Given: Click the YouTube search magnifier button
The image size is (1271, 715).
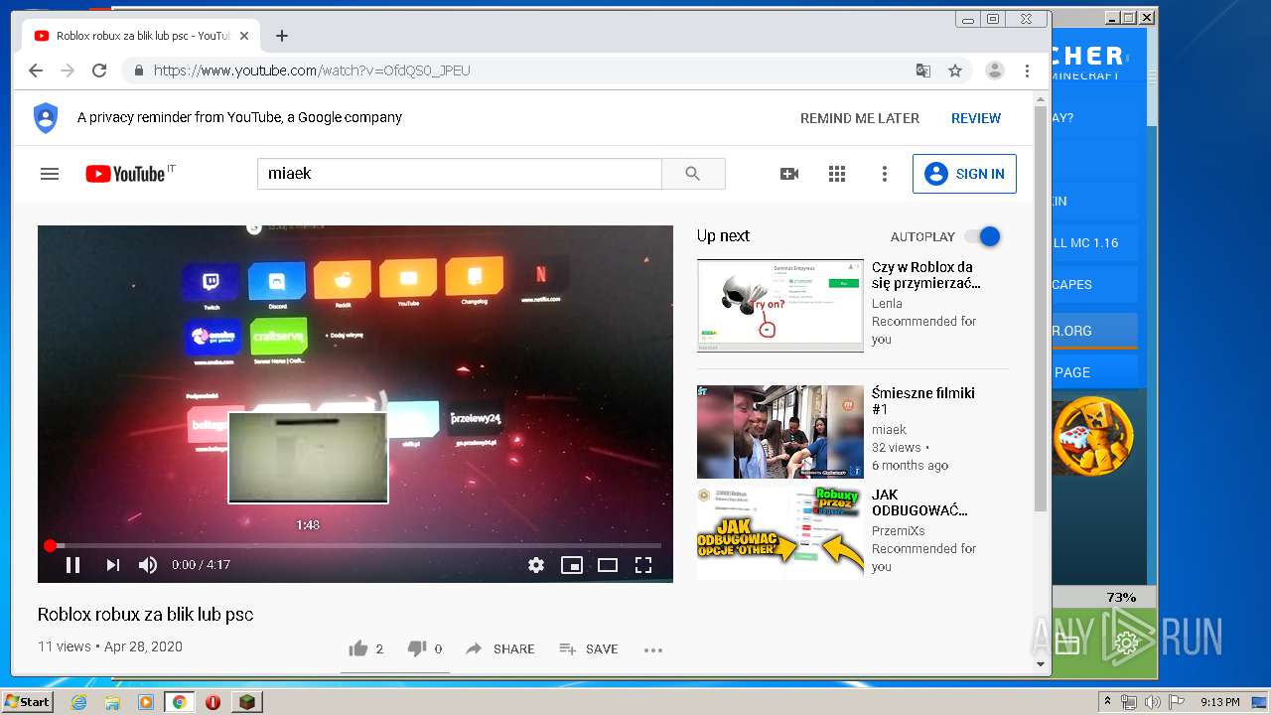Looking at the screenshot, I should click(x=693, y=173).
